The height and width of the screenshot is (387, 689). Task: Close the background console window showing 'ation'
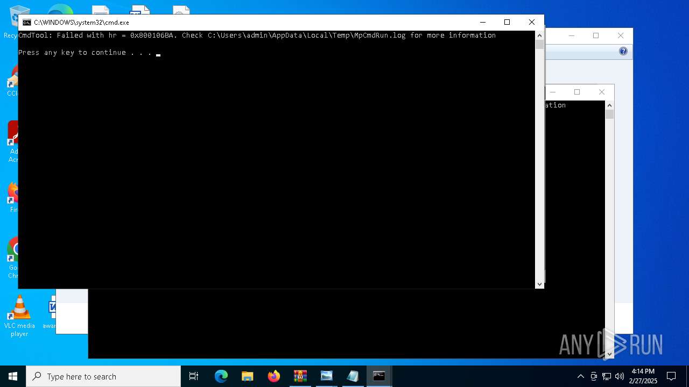point(602,92)
